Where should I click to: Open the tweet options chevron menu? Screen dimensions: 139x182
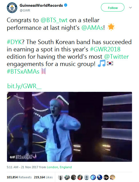[130, 8]
